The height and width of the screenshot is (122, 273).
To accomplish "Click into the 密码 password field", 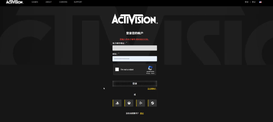I will (x=135, y=59).
